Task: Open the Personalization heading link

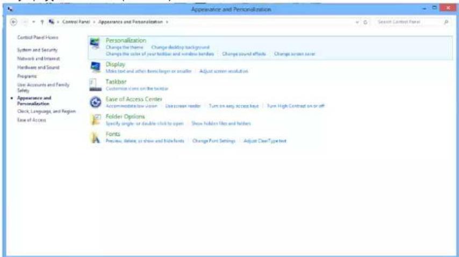Action: click(x=126, y=40)
